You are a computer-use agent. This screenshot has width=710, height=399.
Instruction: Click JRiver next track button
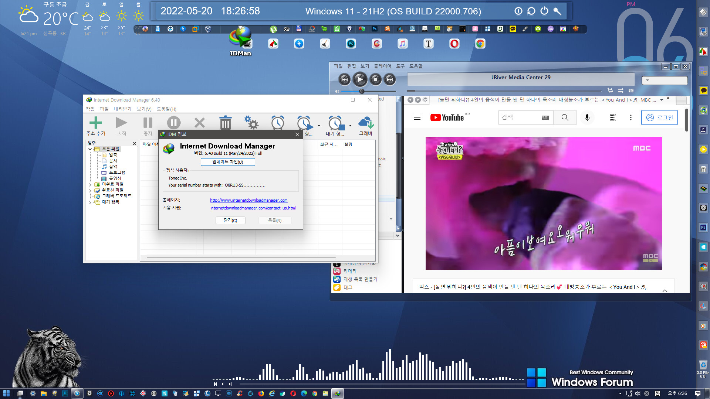coord(390,79)
